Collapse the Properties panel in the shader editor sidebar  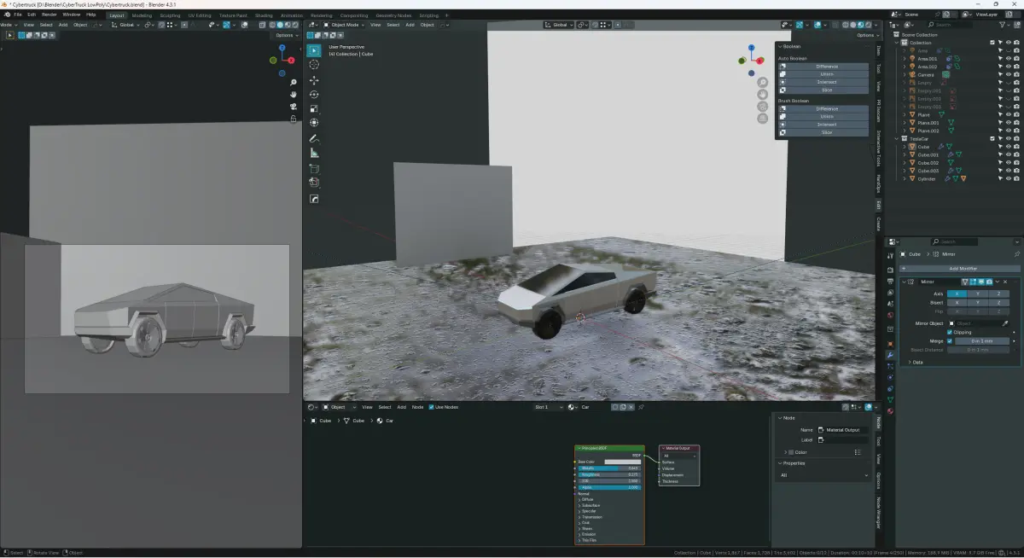pyautogui.click(x=780, y=463)
